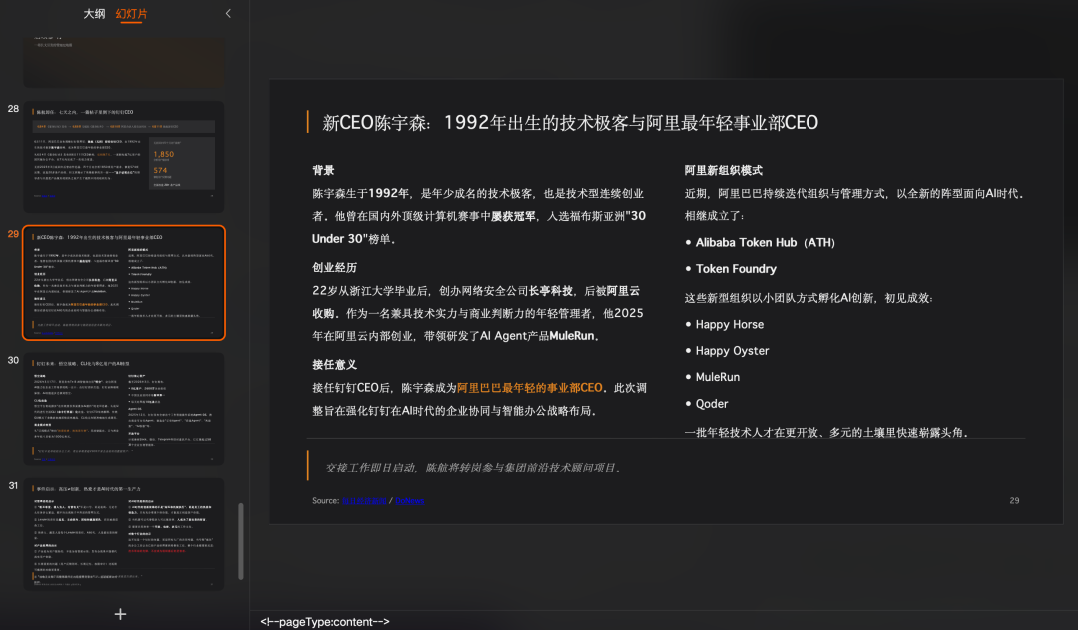Open the 每日经济新闻 source link
The height and width of the screenshot is (630, 1078).
pyautogui.click(x=364, y=501)
